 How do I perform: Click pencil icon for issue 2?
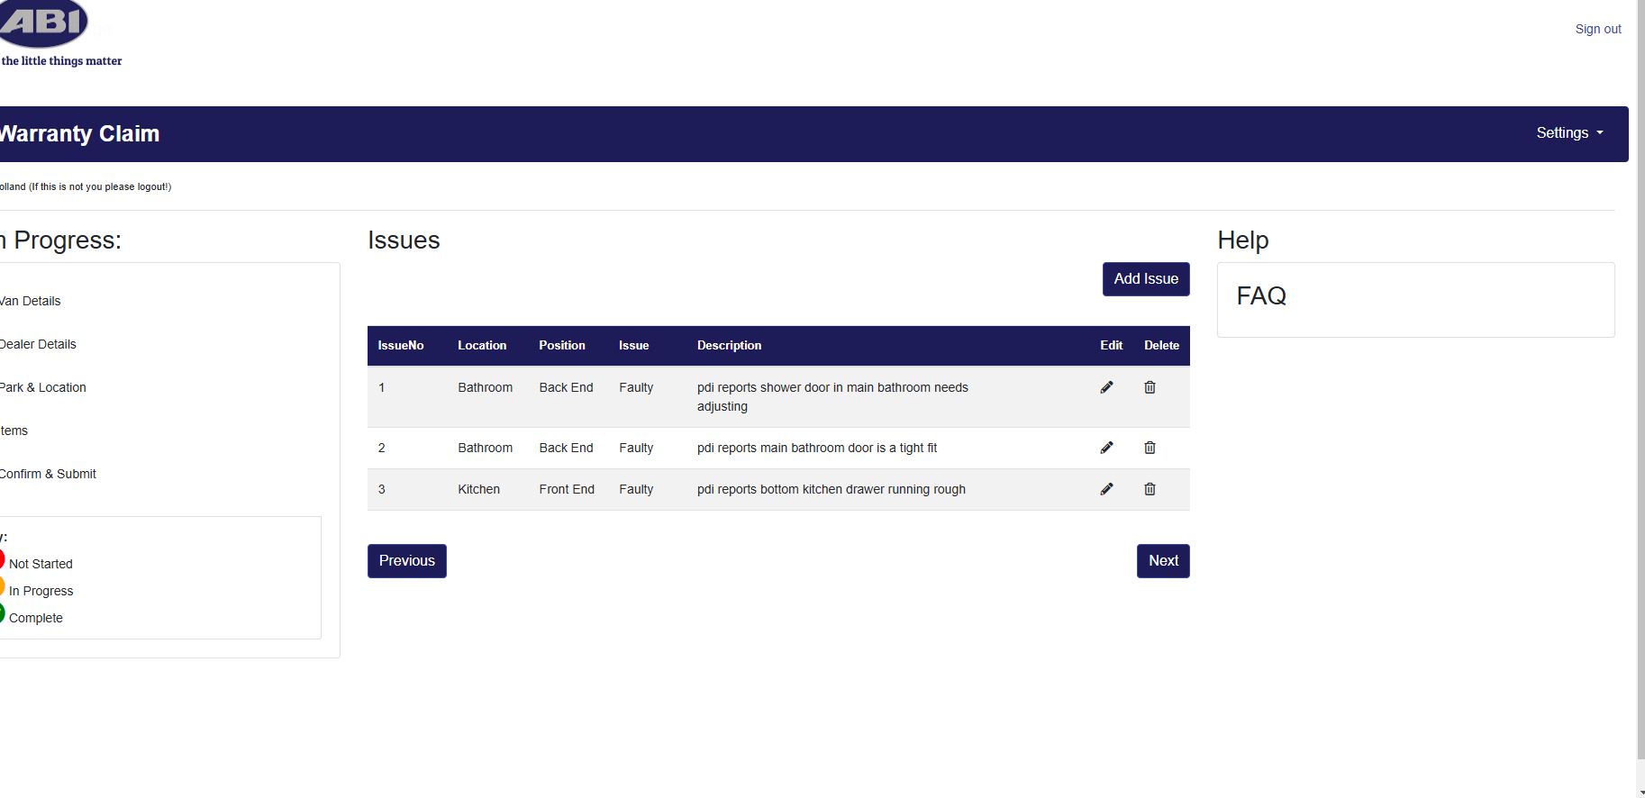[x=1106, y=448]
